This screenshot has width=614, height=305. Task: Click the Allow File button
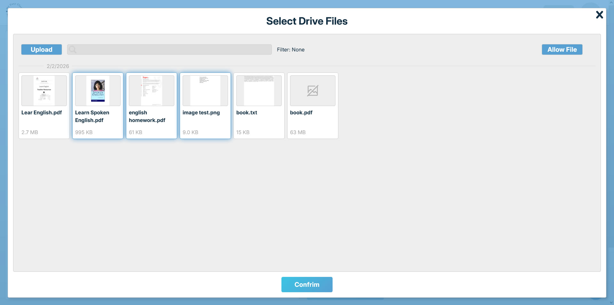tap(562, 50)
